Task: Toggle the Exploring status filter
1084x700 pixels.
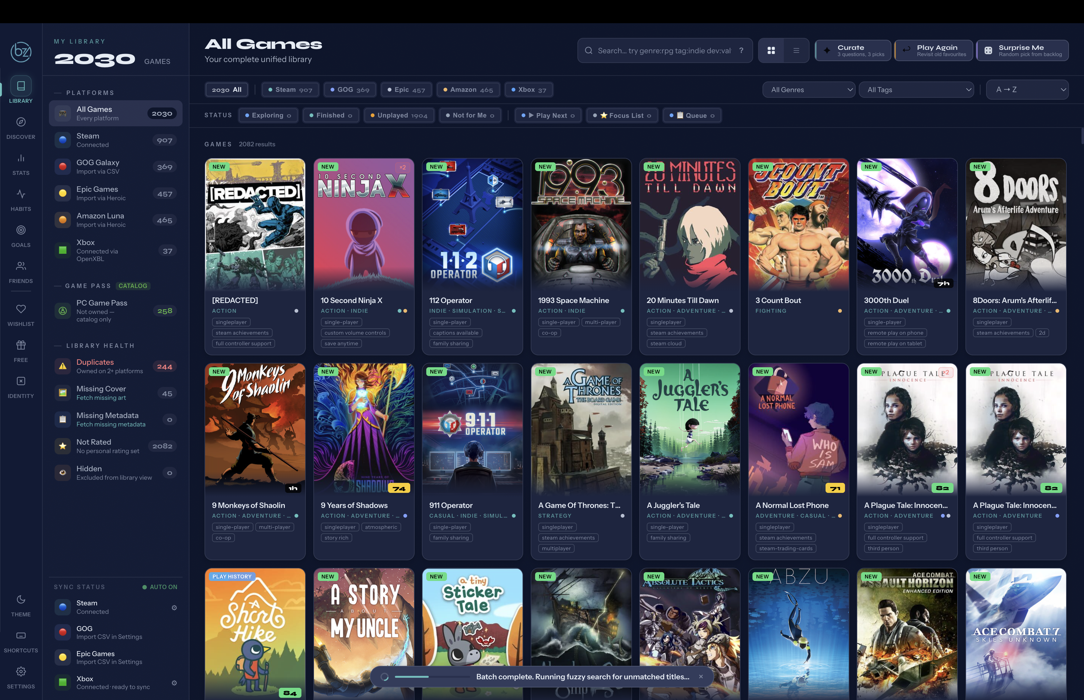Action: [x=268, y=115]
